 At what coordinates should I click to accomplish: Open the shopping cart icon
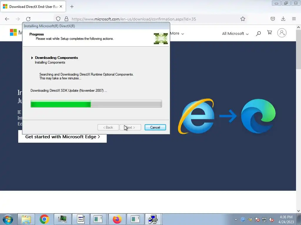click(x=270, y=33)
